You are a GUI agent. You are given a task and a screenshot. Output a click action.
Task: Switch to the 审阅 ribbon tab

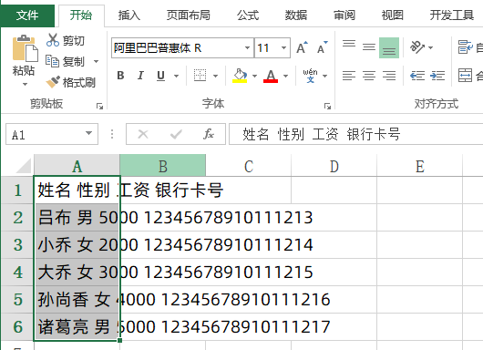point(344,15)
